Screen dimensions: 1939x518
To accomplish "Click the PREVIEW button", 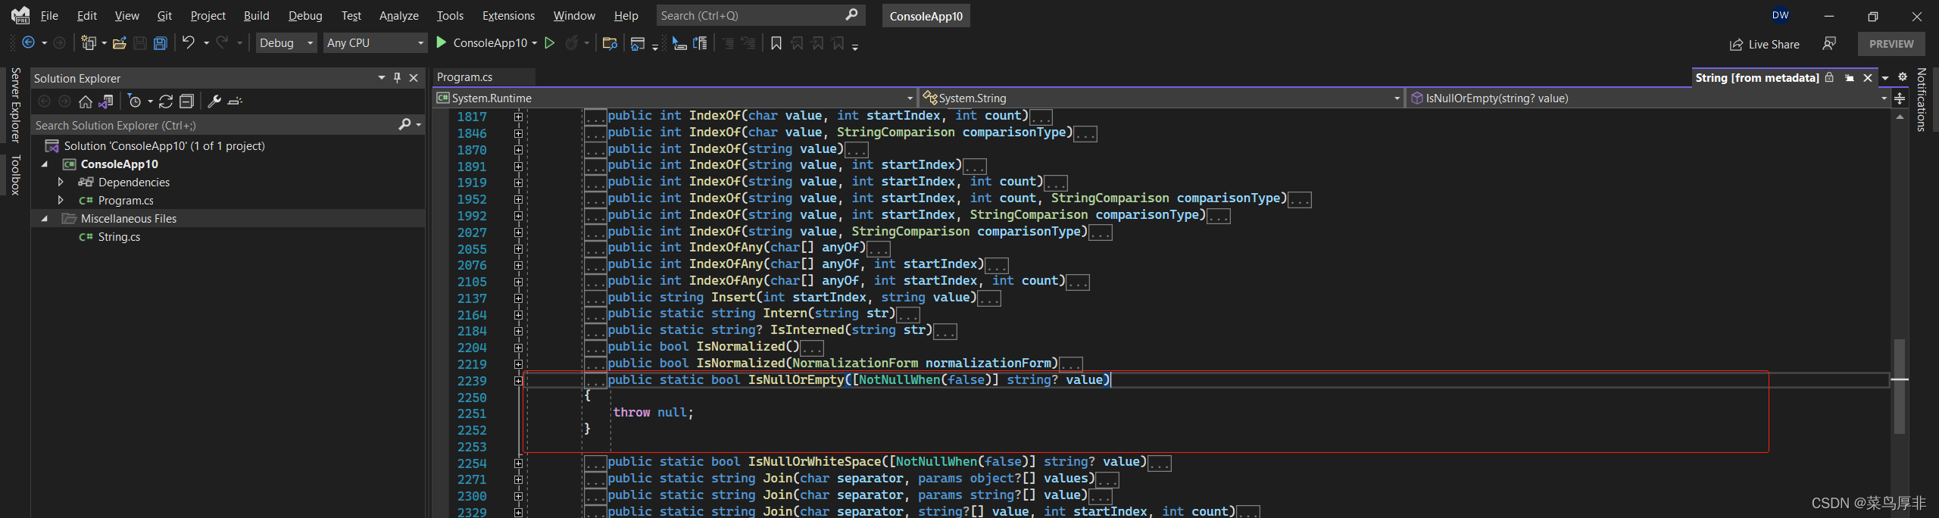I will click(x=1891, y=44).
